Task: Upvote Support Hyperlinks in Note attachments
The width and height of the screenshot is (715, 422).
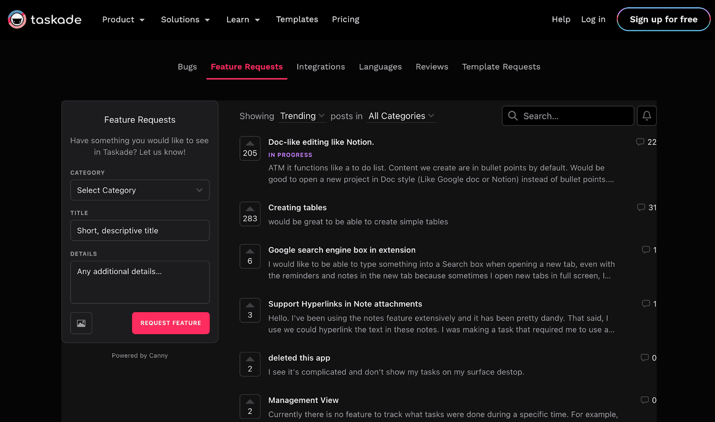Action: pyautogui.click(x=250, y=310)
